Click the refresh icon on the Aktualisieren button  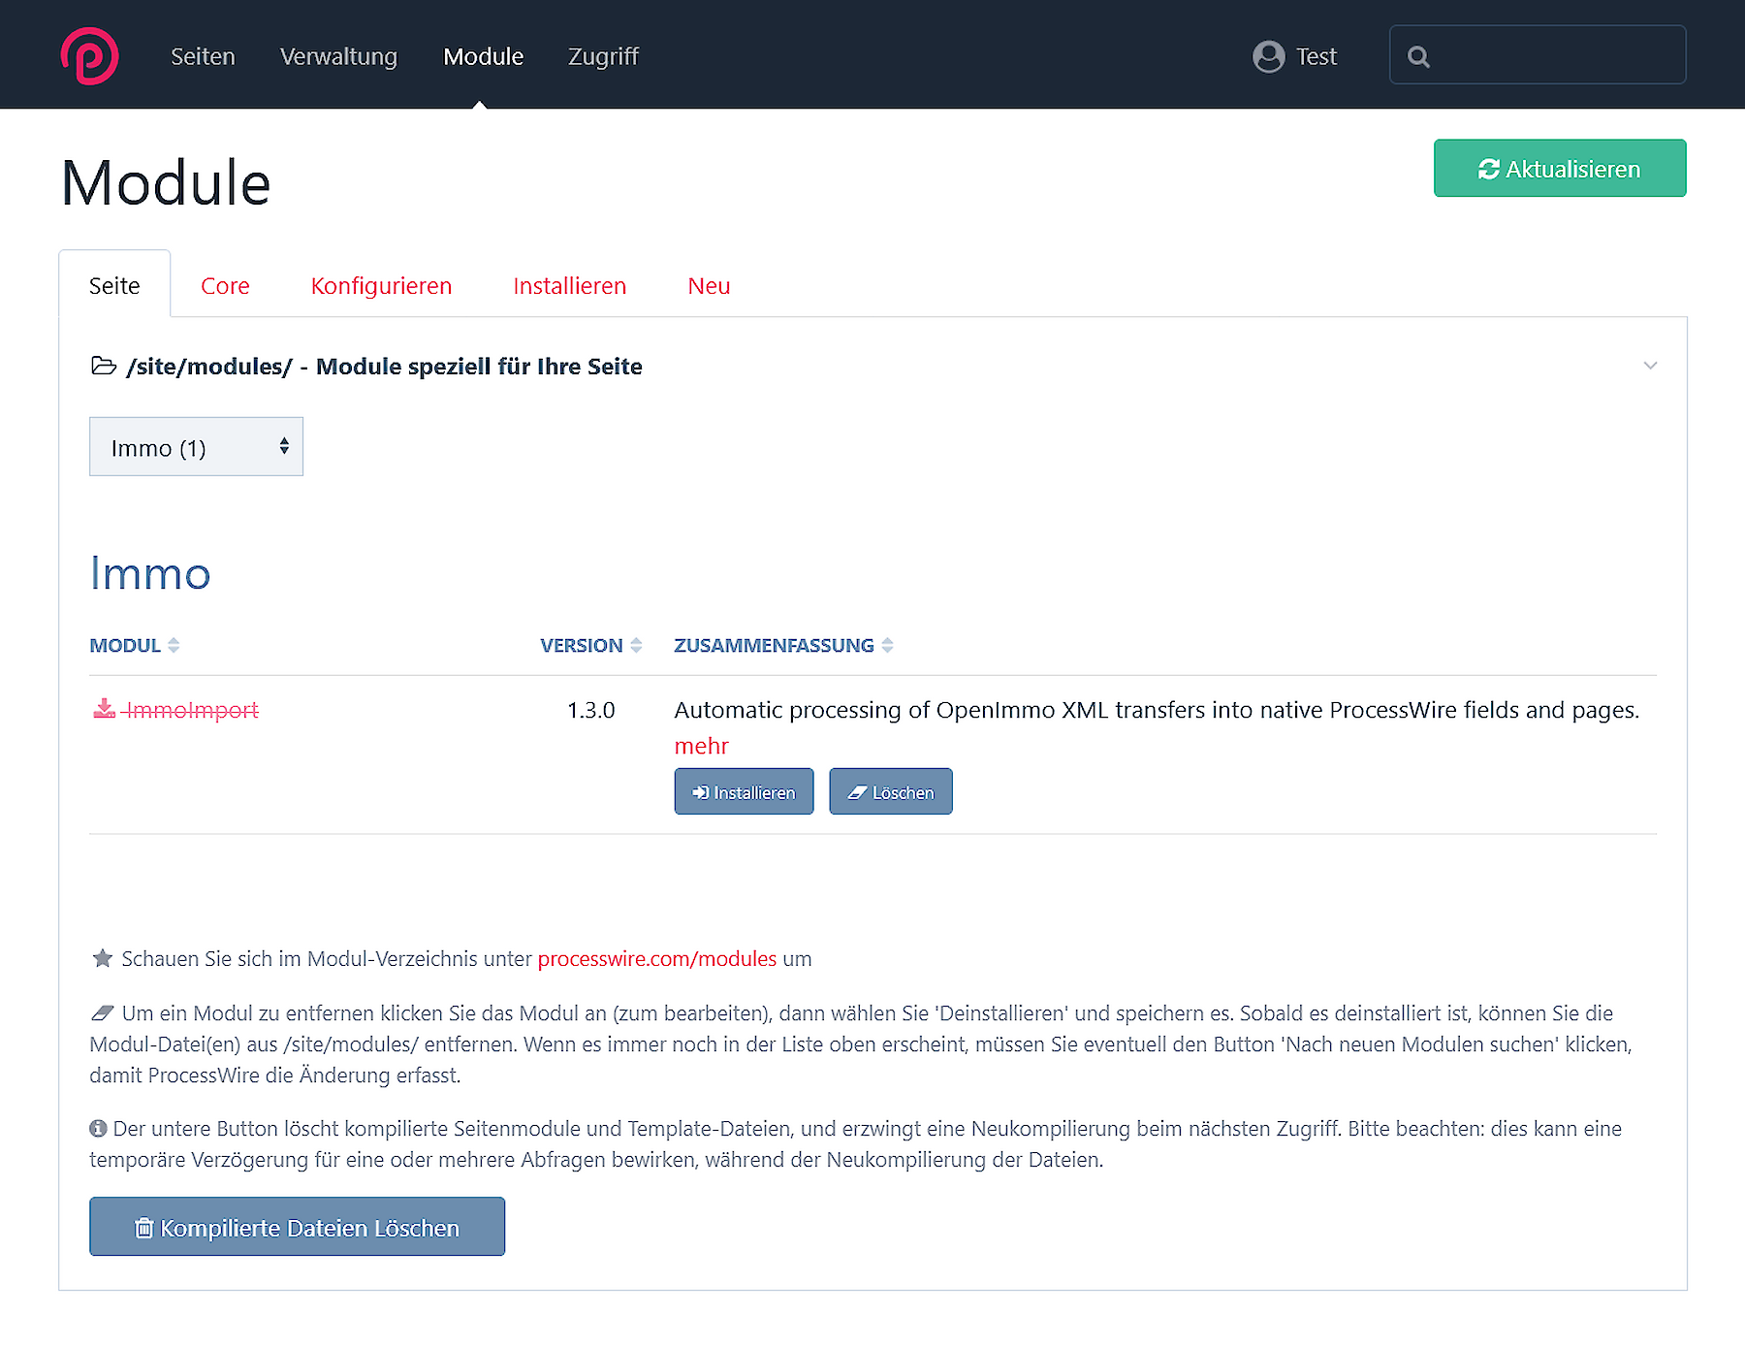(x=1488, y=168)
